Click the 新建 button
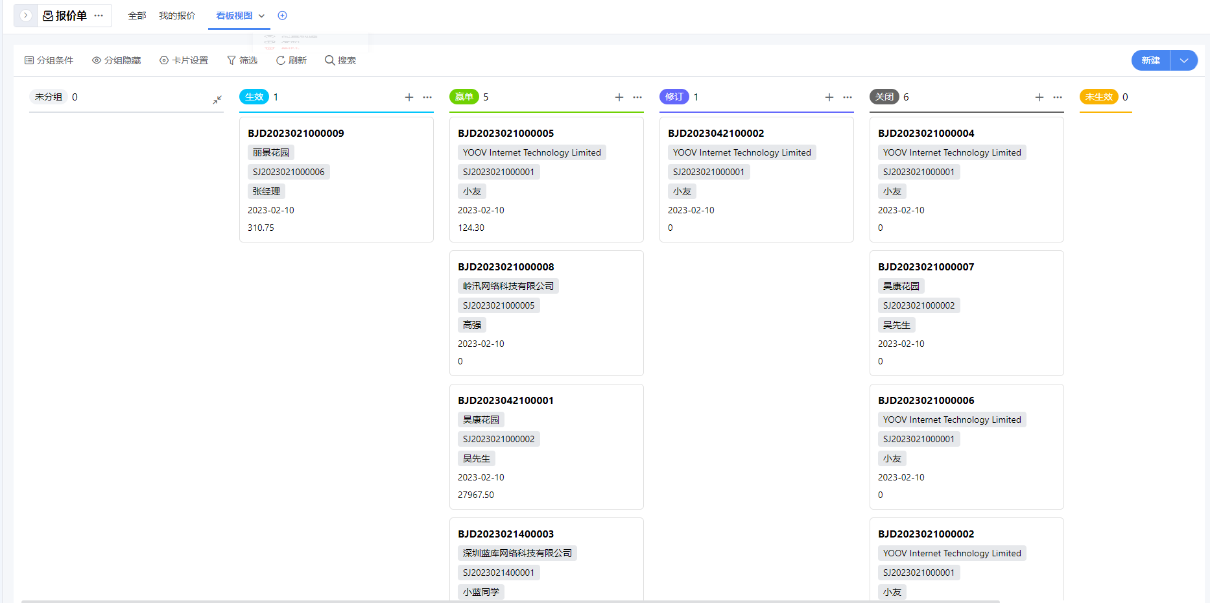The width and height of the screenshot is (1210, 603). coord(1151,60)
